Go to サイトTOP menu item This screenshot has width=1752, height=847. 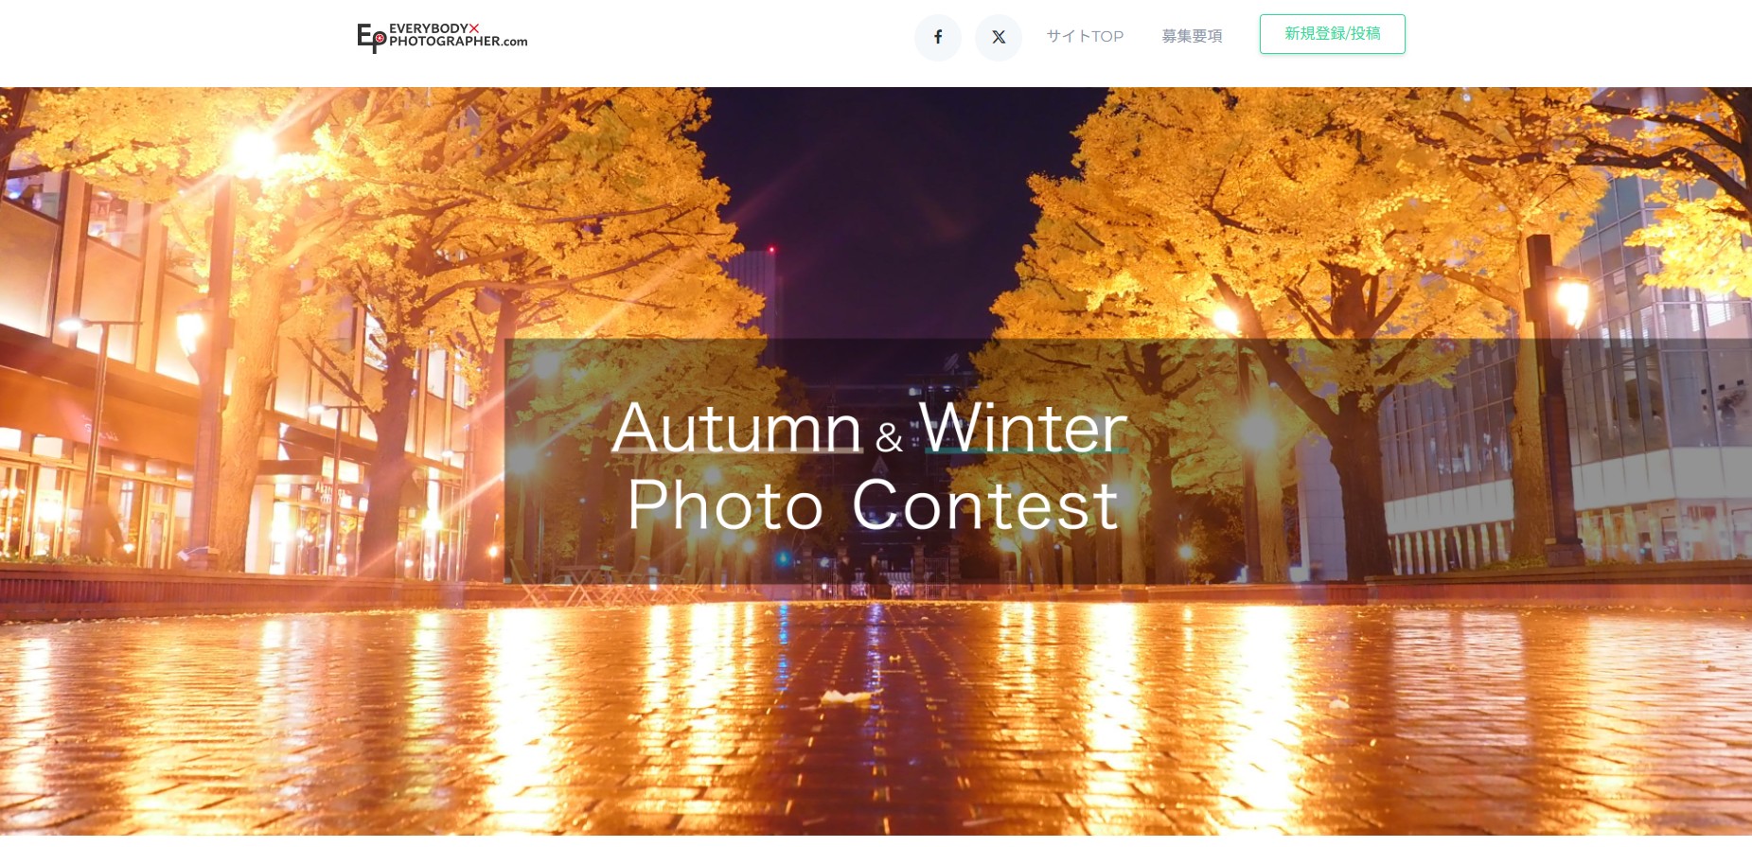(1085, 36)
